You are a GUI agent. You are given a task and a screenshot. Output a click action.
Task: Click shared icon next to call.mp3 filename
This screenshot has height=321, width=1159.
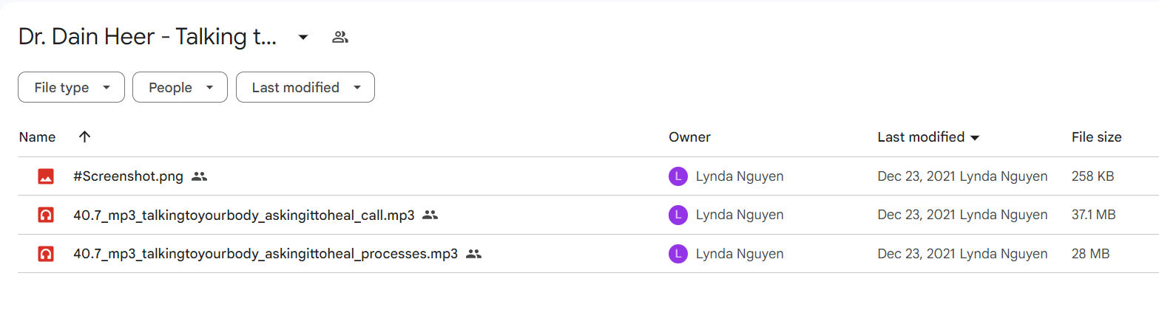[x=430, y=215]
